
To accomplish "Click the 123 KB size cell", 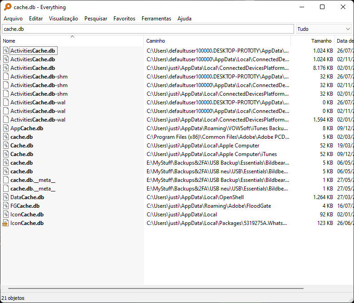I will click(325, 223).
